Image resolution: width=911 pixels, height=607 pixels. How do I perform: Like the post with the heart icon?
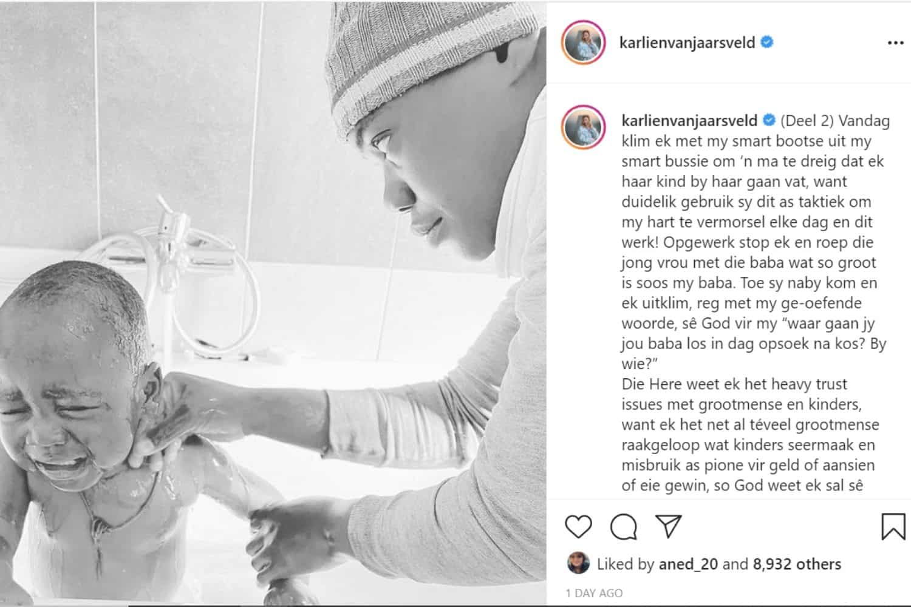tap(578, 526)
